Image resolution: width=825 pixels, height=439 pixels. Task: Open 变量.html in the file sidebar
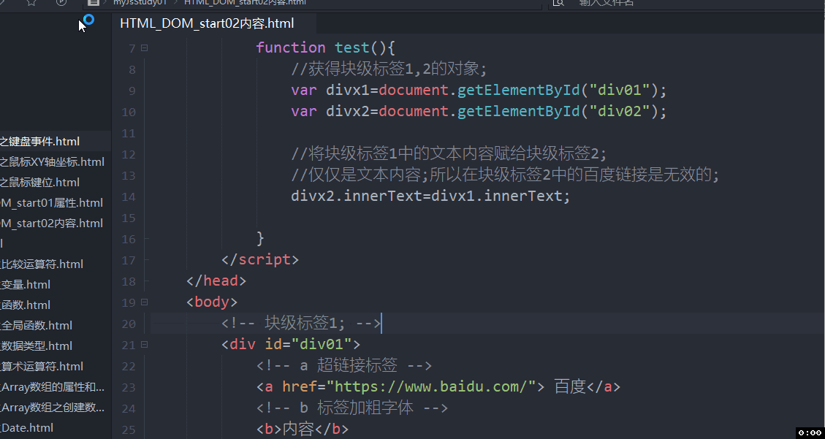pos(26,285)
